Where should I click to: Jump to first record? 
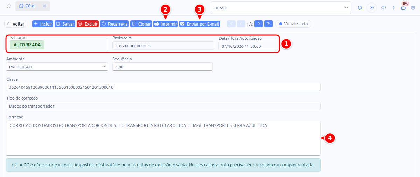[x=231, y=24]
